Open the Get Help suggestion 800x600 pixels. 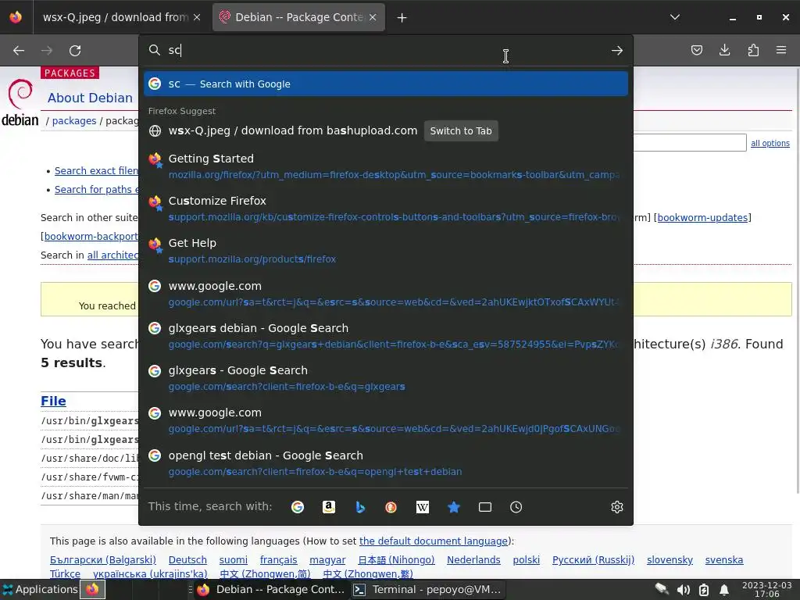[x=386, y=251]
